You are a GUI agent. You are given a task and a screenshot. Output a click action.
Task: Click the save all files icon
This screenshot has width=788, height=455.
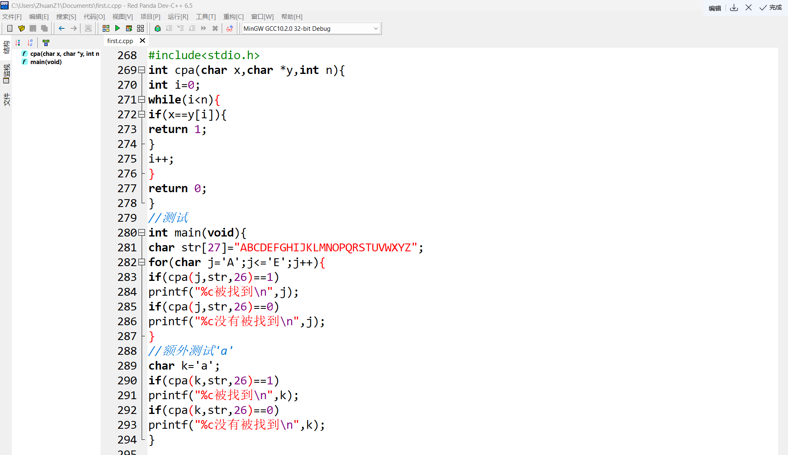tap(44, 28)
